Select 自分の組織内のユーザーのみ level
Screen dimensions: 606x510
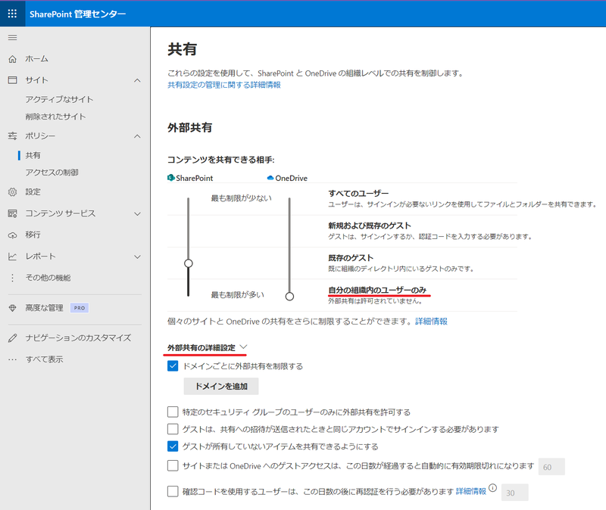pos(377,290)
